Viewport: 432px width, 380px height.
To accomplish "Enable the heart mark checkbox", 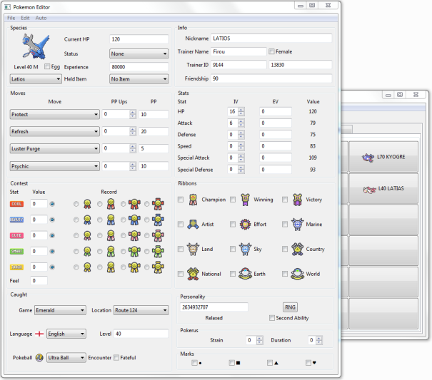I will 308,363.
